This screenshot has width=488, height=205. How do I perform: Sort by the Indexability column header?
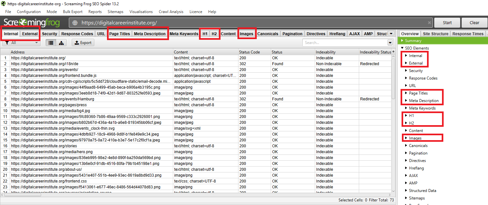[x=337, y=52]
